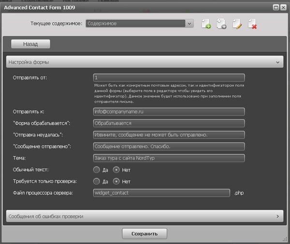The height and width of the screenshot is (244, 290).
Task: Select 'Да' for Обычный текст
Action: coord(97,170)
